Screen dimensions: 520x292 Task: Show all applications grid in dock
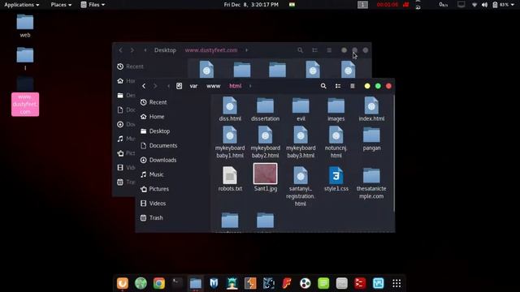coord(396,283)
